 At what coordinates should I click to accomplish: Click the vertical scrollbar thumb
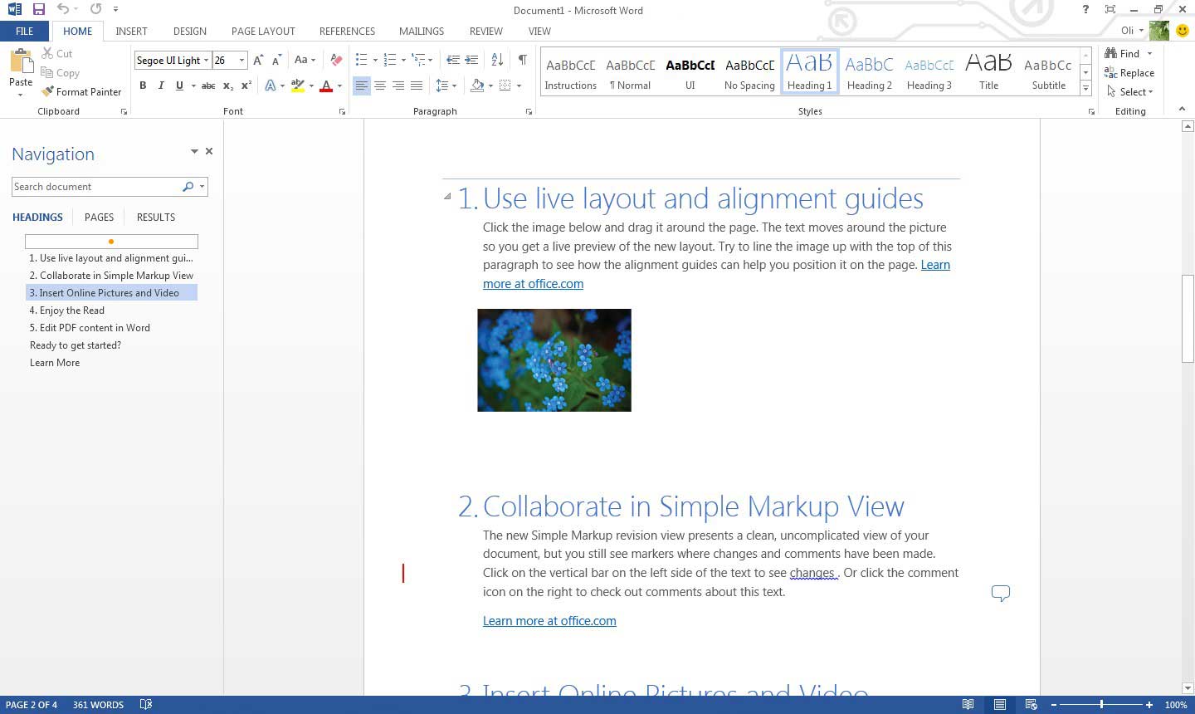[1188, 318]
